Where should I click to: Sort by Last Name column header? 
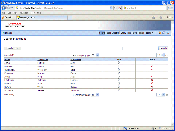(43, 59)
